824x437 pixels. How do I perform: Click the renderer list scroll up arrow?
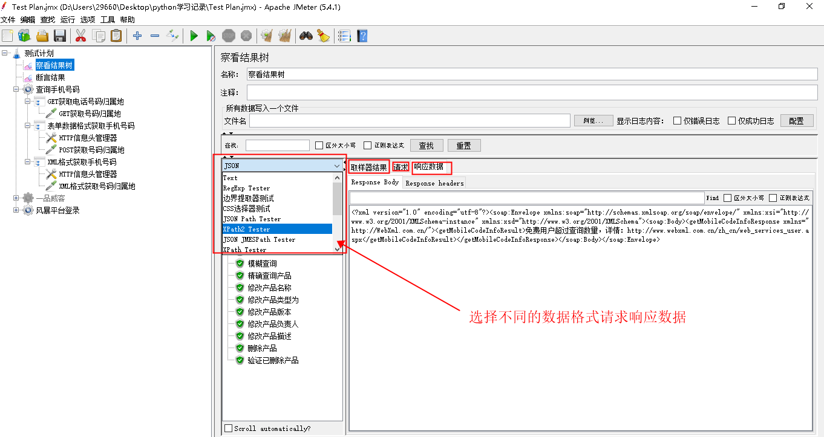[338, 177]
